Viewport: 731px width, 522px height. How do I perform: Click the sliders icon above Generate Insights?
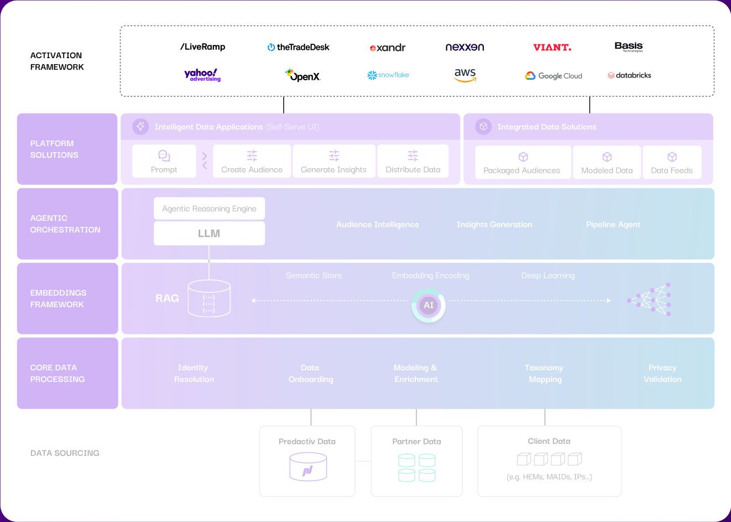[x=334, y=156]
